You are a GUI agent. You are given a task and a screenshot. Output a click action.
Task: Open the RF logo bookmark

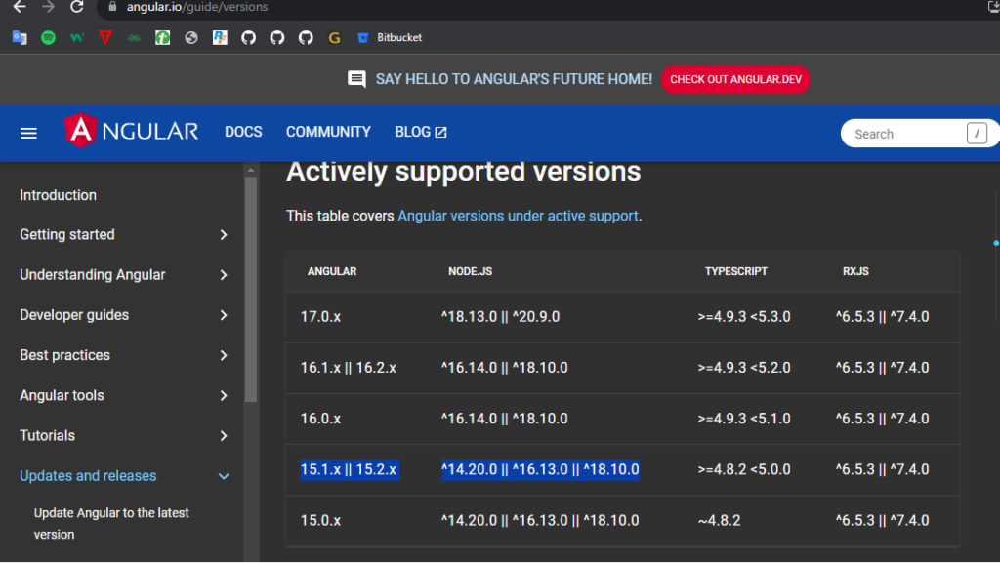pos(220,38)
